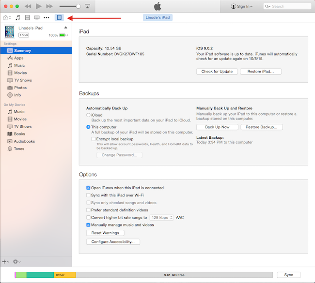Select Apps in the Settings sidebar
This screenshot has width=315, height=283.
[18, 58]
